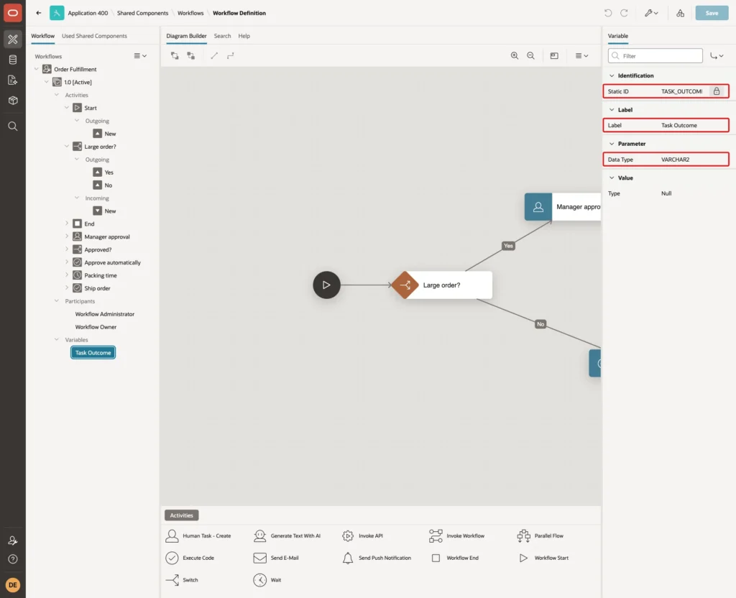Undo the last change
Image resolution: width=736 pixels, height=598 pixels.
pyautogui.click(x=608, y=13)
